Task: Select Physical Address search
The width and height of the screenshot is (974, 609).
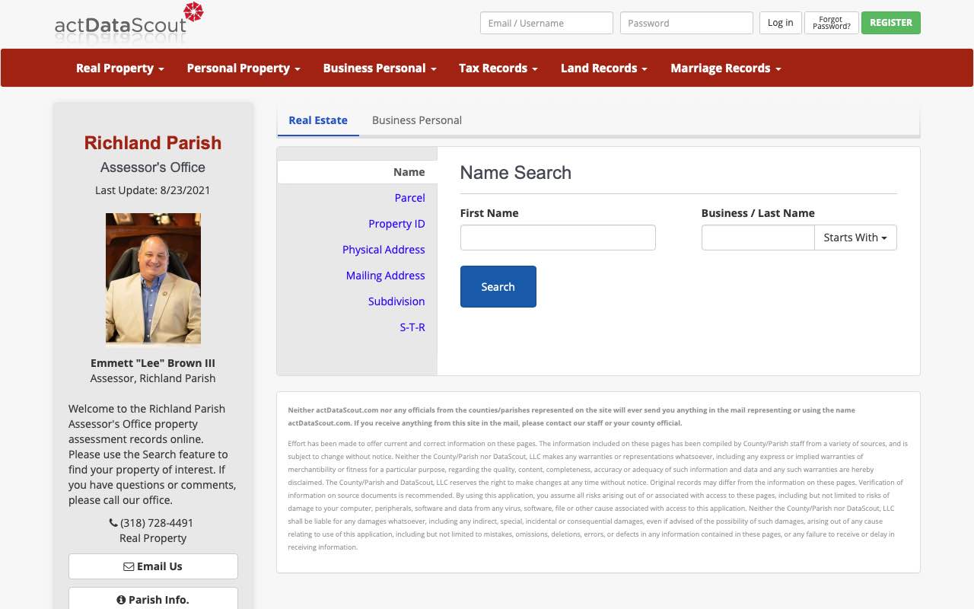Action: [384, 250]
